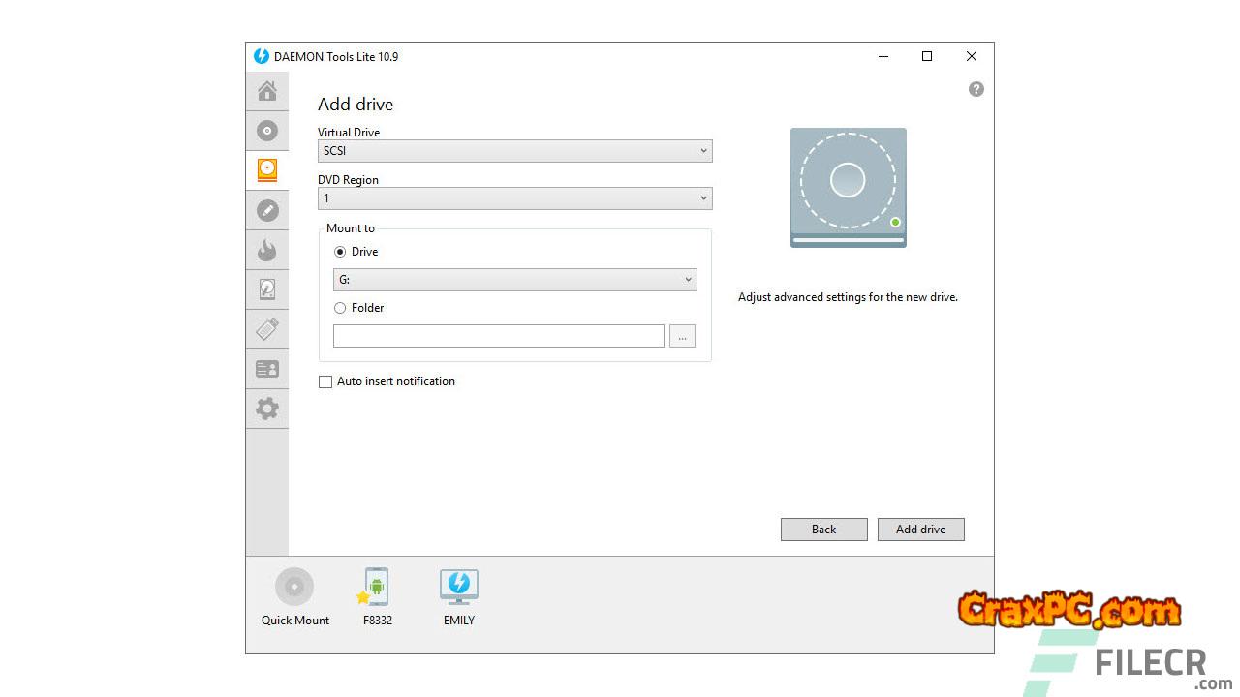Image resolution: width=1240 pixels, height=697 pixels.
Task: Open the virtual hard disk sidebar icon
Action: click(x=267, y=289)
